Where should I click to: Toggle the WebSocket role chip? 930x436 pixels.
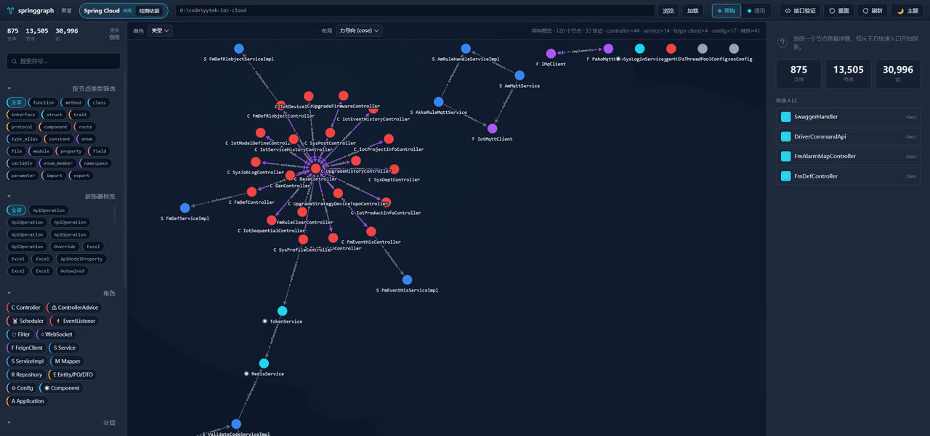tap(56, 334)
